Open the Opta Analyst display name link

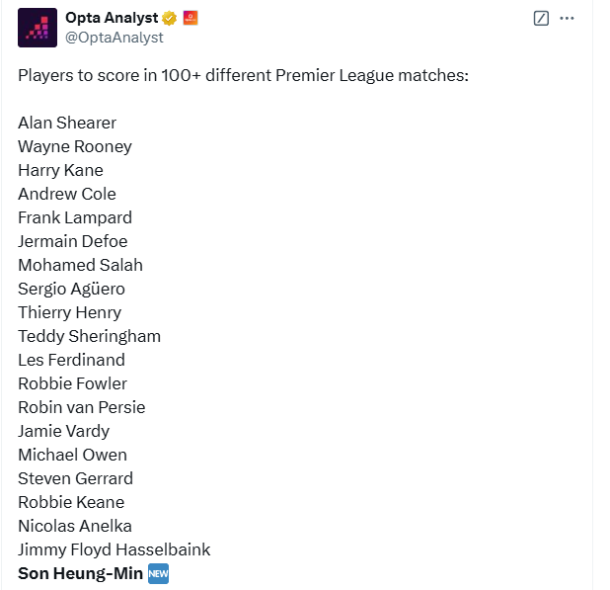111,18
